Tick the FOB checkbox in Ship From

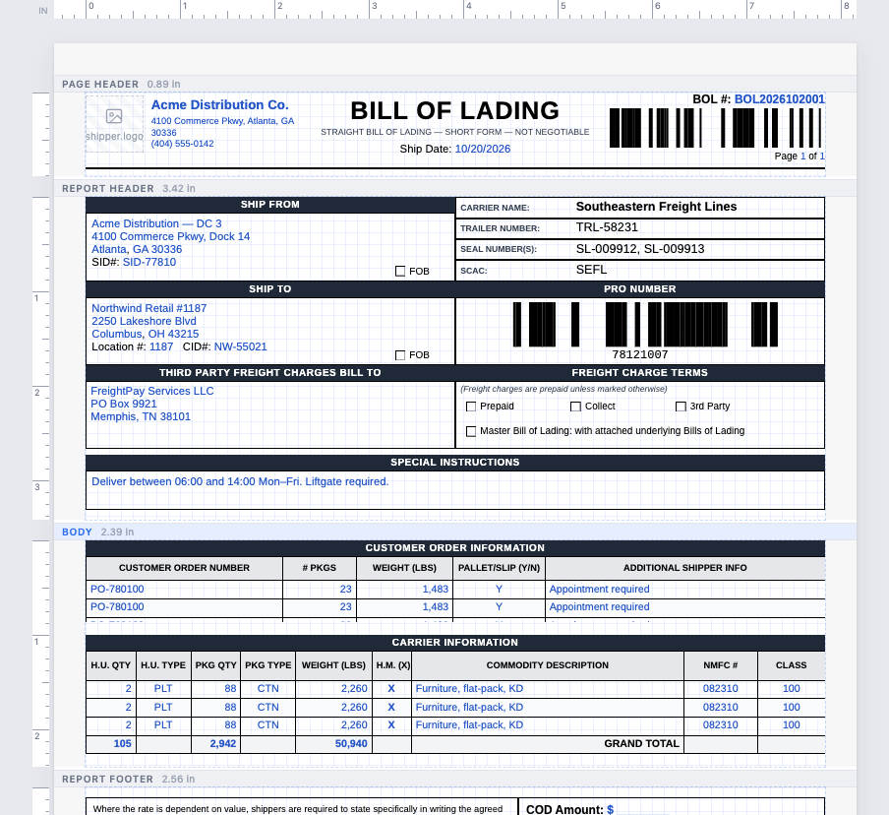point(400,272)
